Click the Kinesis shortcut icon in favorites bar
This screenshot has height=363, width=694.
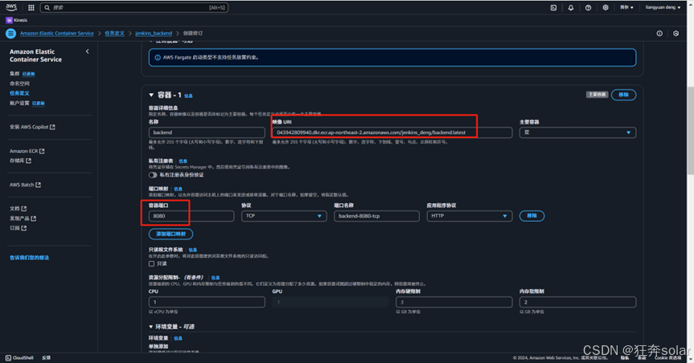(9, 20)
